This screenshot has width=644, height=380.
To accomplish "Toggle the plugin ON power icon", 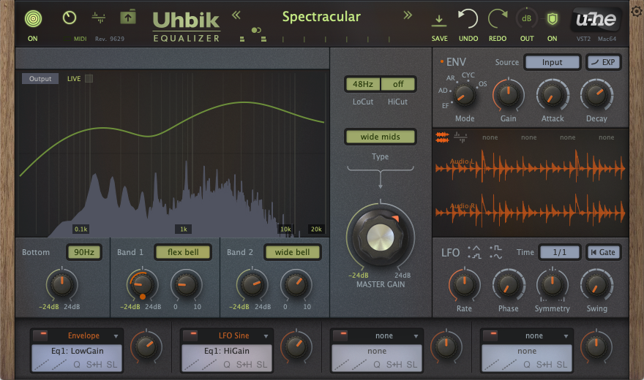I will pyautogui.click(x=33, y=18).
